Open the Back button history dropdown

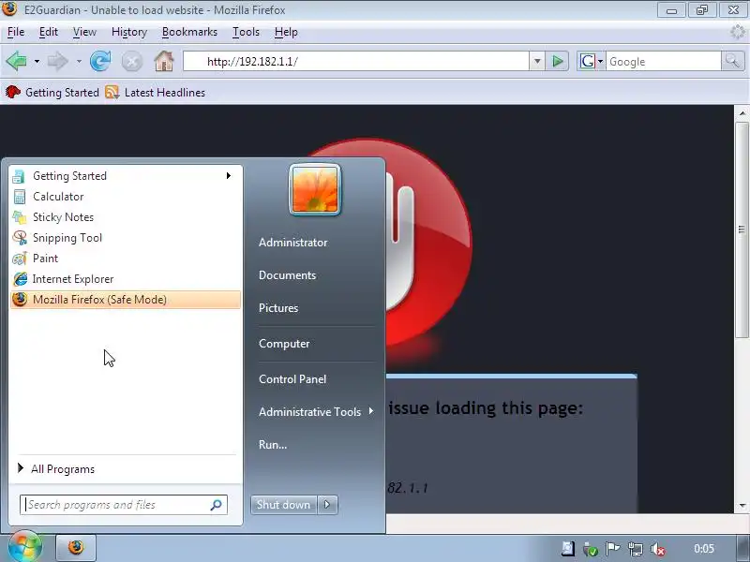37,62
